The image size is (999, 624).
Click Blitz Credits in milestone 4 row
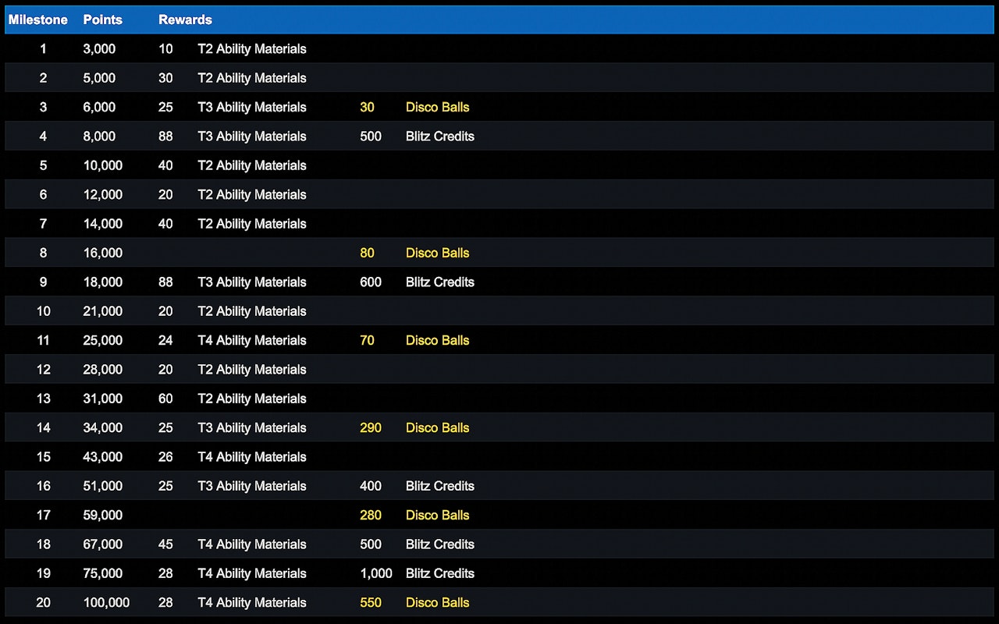(x=439, y=136)
